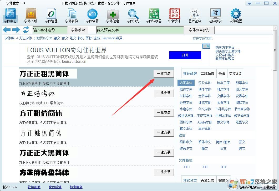Filter fonts by .TTF format
Image resolution: width=279 pixels, height=191 pixels.
205,167
